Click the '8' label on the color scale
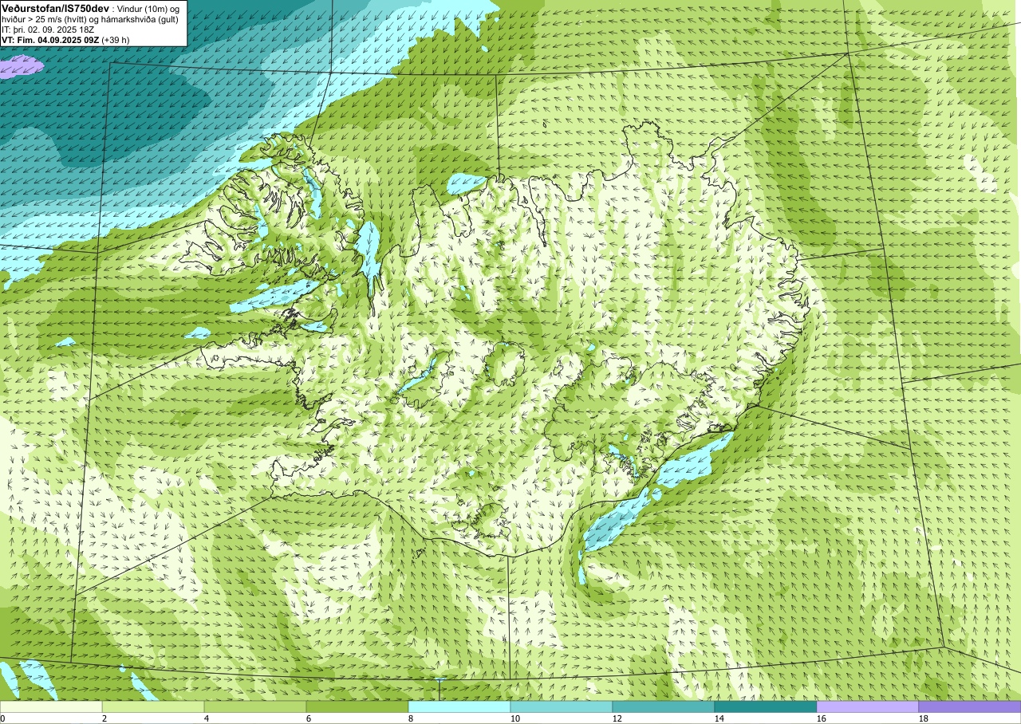Viewport: 1021px width, 724px height. tap(411, 718)
